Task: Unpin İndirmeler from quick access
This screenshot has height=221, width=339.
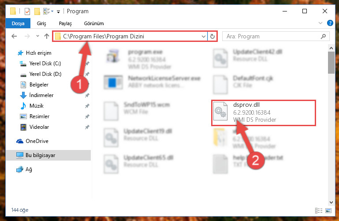Action: point(87,95)
